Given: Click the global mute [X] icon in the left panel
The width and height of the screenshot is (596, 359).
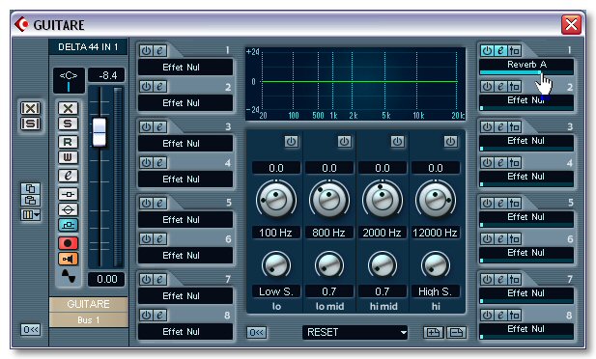Looking at the screenshot, I should point(30,108).
